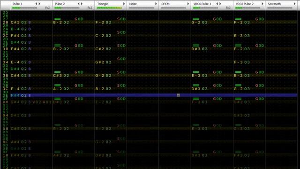
Task: Select note B-2 on row 28 in Pulse 2
Action: 57,22
